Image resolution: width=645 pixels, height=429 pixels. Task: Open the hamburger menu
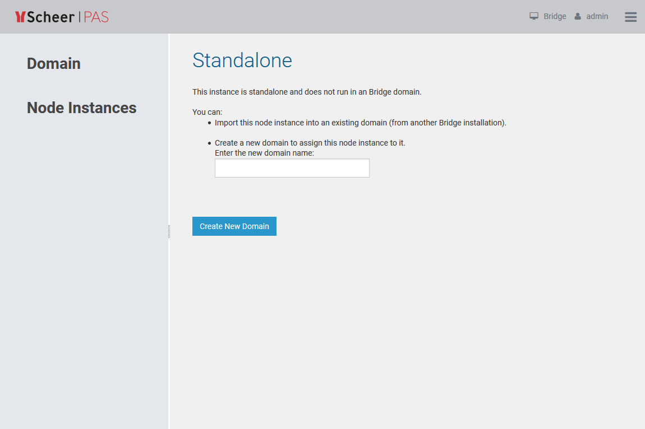630,17
